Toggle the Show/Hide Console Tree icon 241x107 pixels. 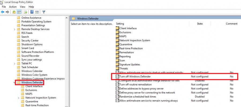[19, 12]
